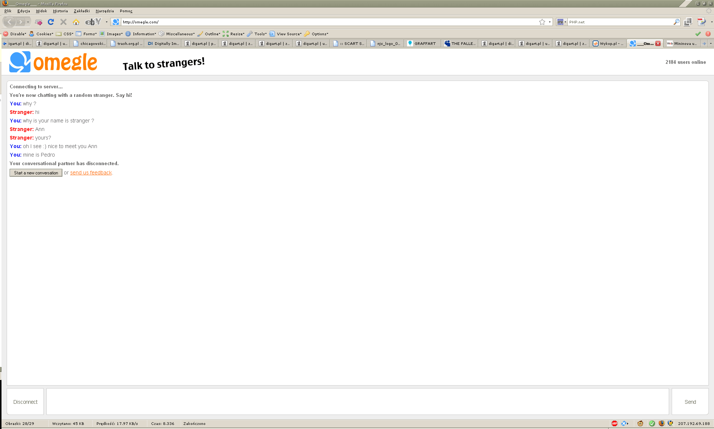The height and width of the screenshot is (429, 714).
Task: Click into the chat message input box
Action: 358,402
